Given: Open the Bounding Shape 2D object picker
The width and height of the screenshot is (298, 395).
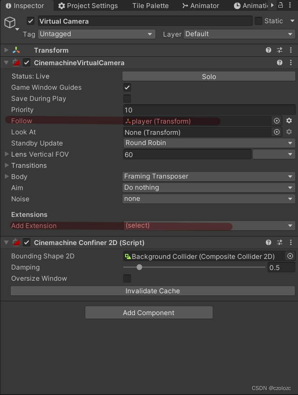Looking at the screenshot, I should point(290,256).
